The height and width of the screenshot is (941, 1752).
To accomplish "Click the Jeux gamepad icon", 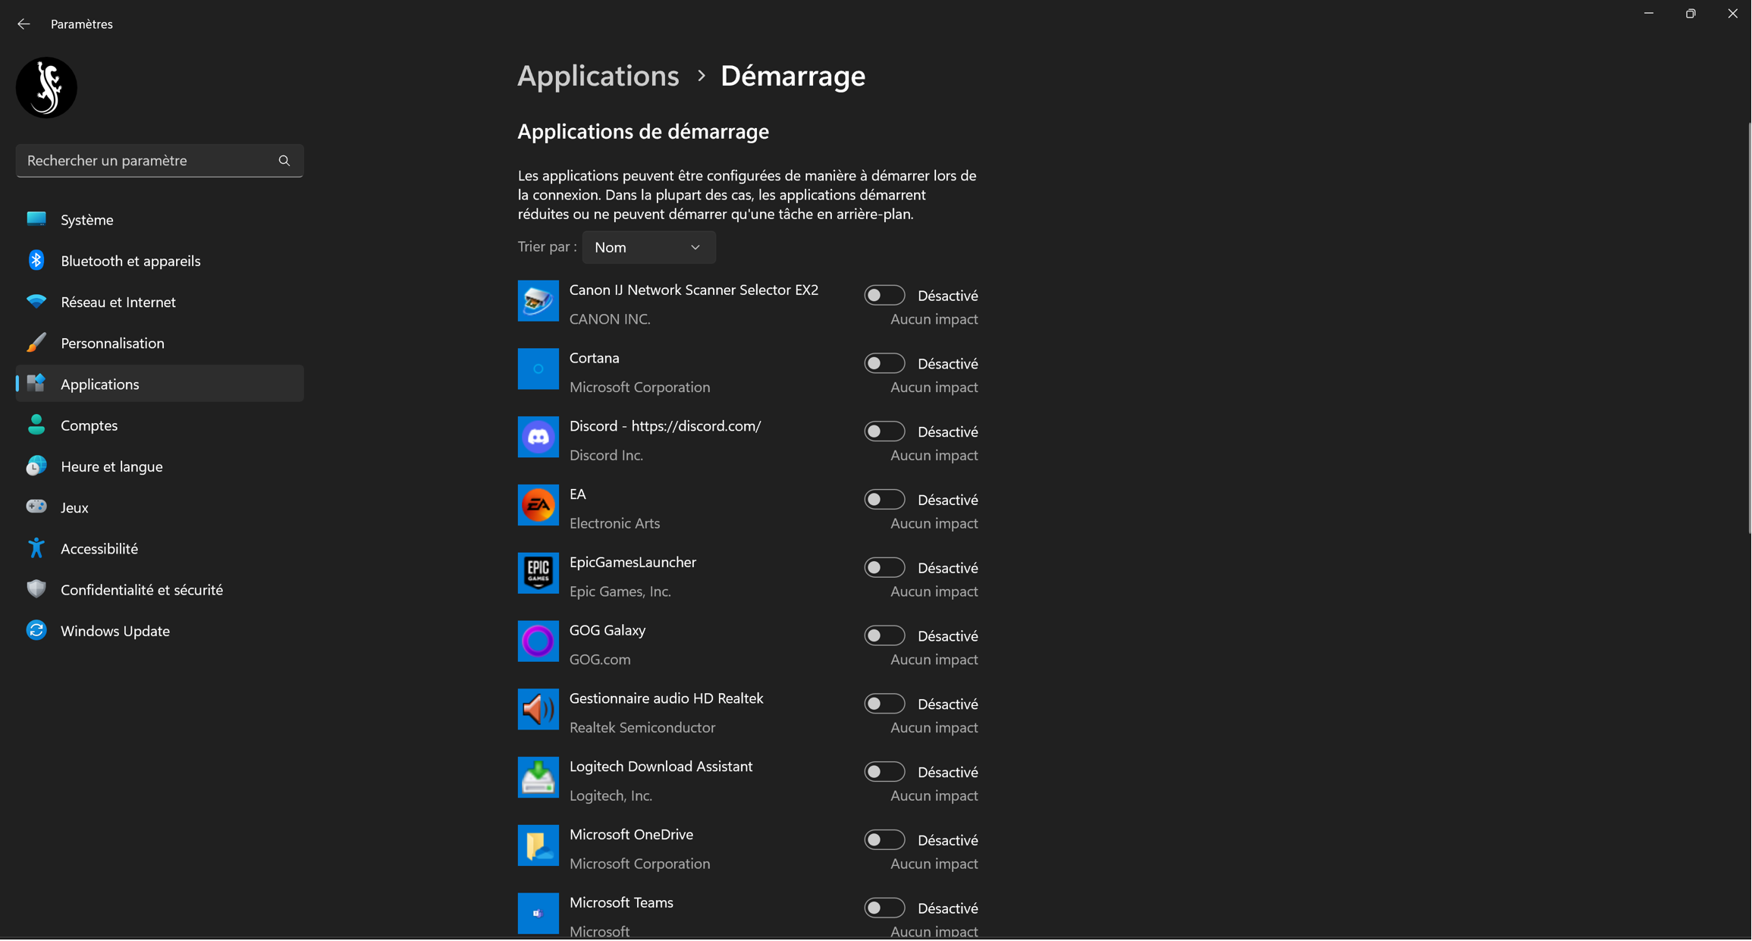I will coord(36,507).
